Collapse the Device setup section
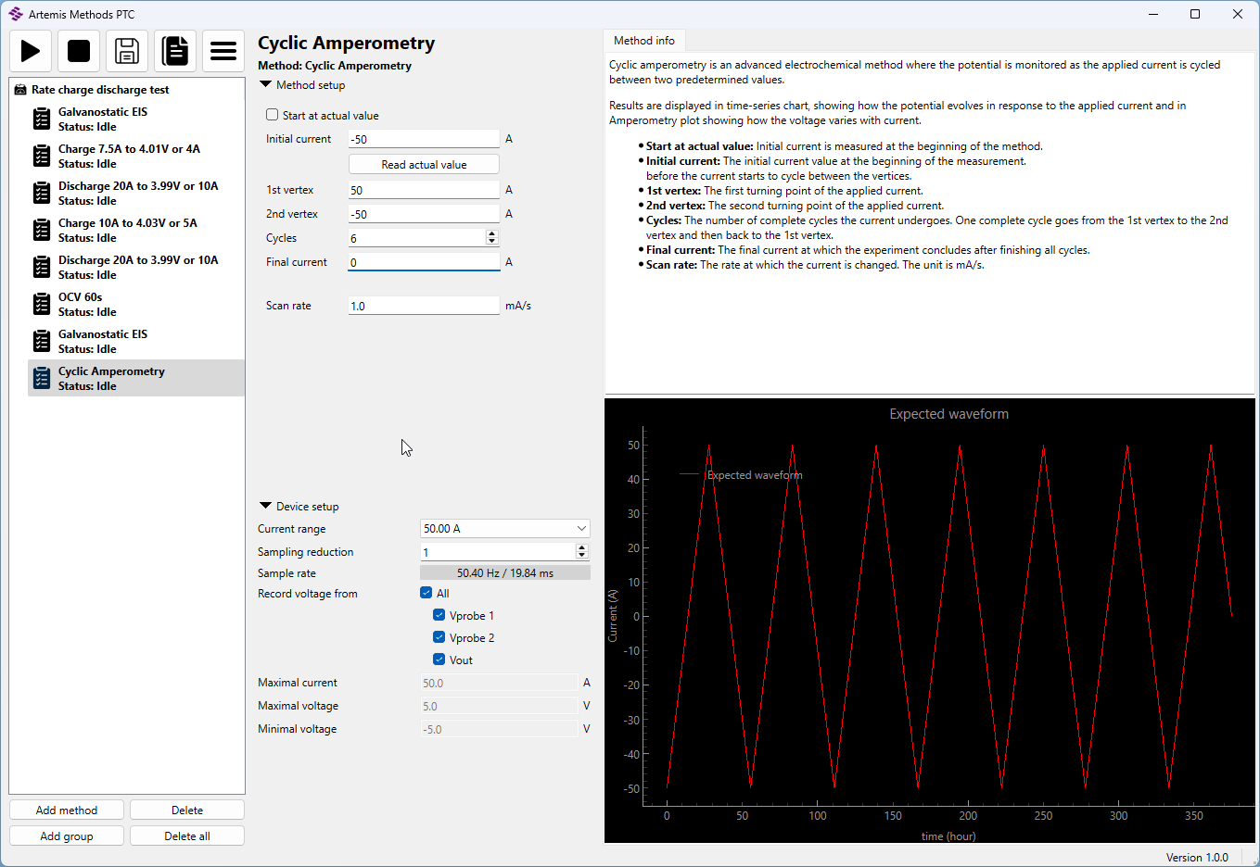Screen dimensions: 1260x867 [x=266, y=506]
